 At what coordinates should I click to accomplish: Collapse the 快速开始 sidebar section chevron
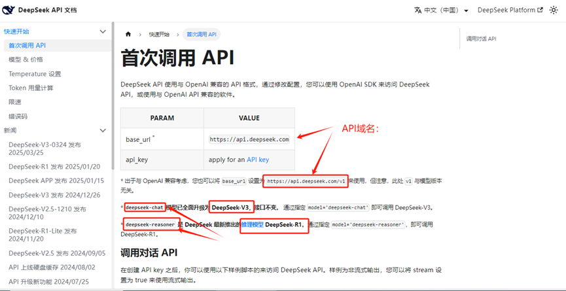[x=103, y=31]
